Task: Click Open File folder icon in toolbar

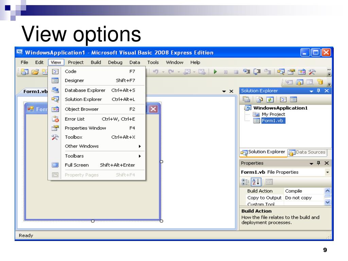Action: (x=35, y=72)
